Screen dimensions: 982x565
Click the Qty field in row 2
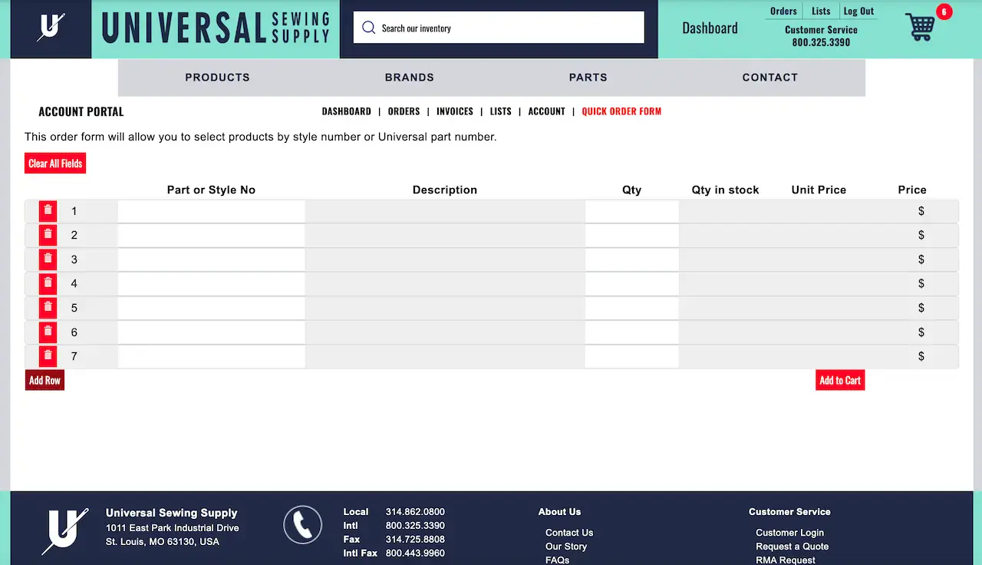click(x=632, y=235)
